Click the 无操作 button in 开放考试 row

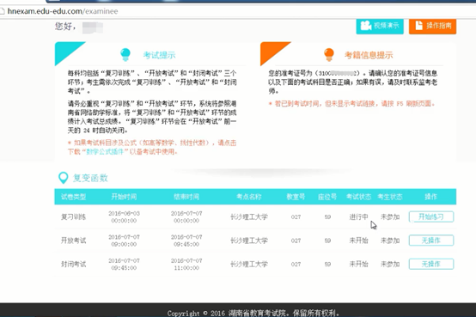(431, 241)
